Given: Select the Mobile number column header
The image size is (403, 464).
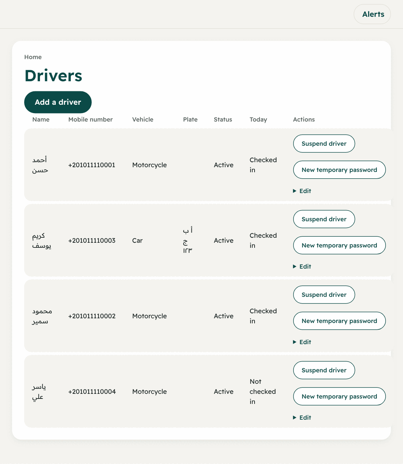Looking at the screenshot, I should 91,120.
